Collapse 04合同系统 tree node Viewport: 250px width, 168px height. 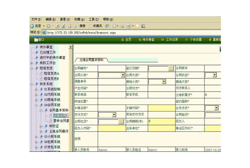click(36, 105)
